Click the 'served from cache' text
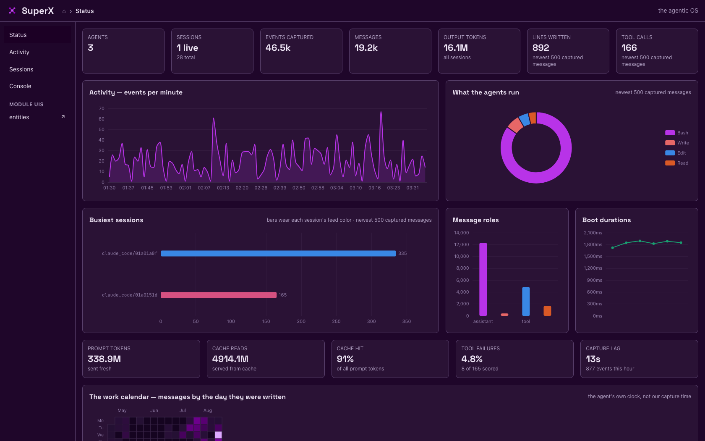 (234, 369)
